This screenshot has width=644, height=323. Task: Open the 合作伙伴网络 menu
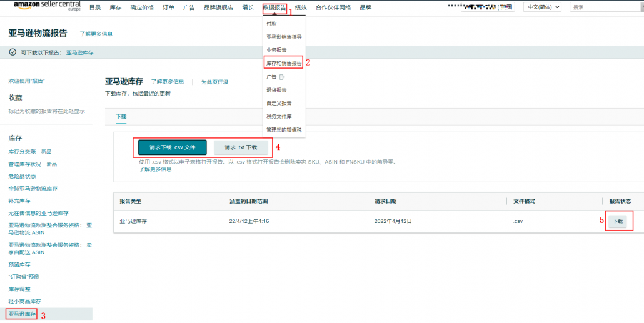[x=333, y=7]
